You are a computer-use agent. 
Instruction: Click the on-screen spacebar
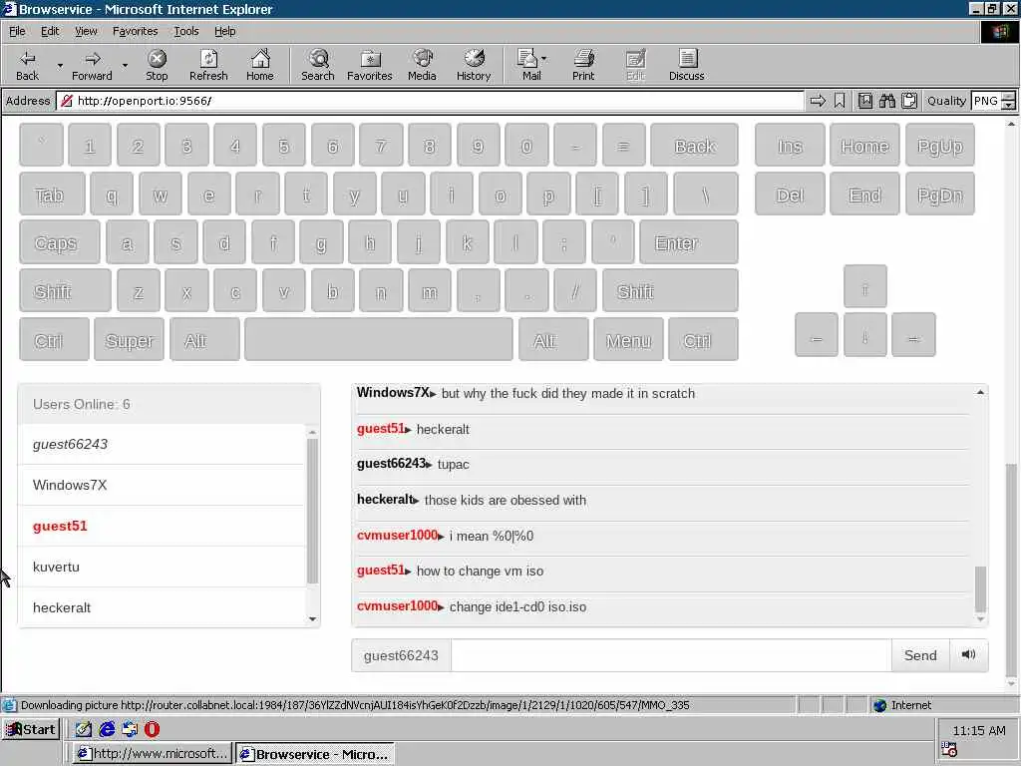coord(378,339)
